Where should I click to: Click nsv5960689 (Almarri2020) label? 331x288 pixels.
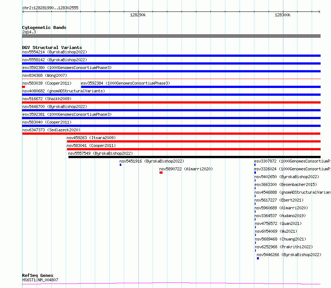coord(282,208)
